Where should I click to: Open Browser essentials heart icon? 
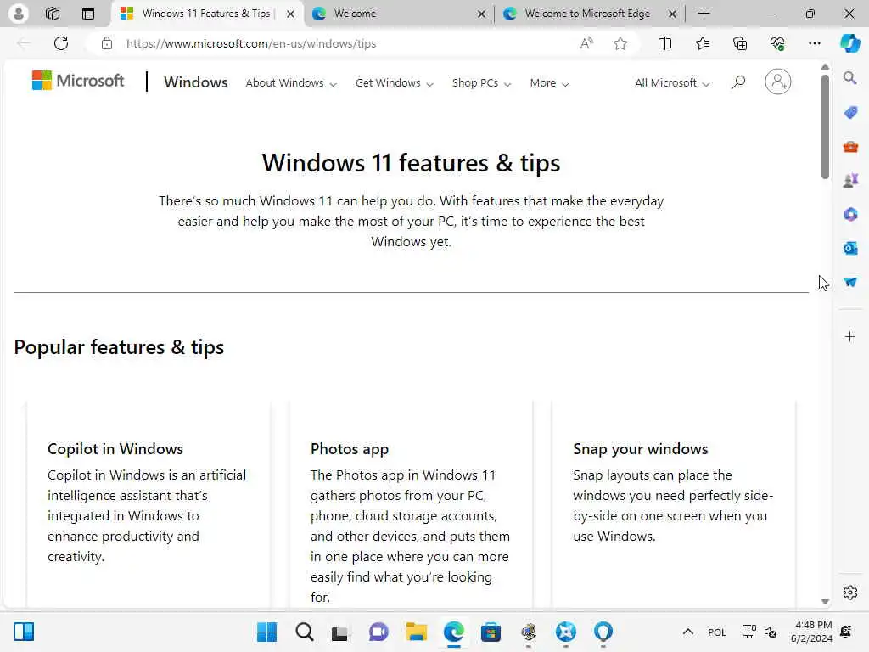[x=777, y=43]
